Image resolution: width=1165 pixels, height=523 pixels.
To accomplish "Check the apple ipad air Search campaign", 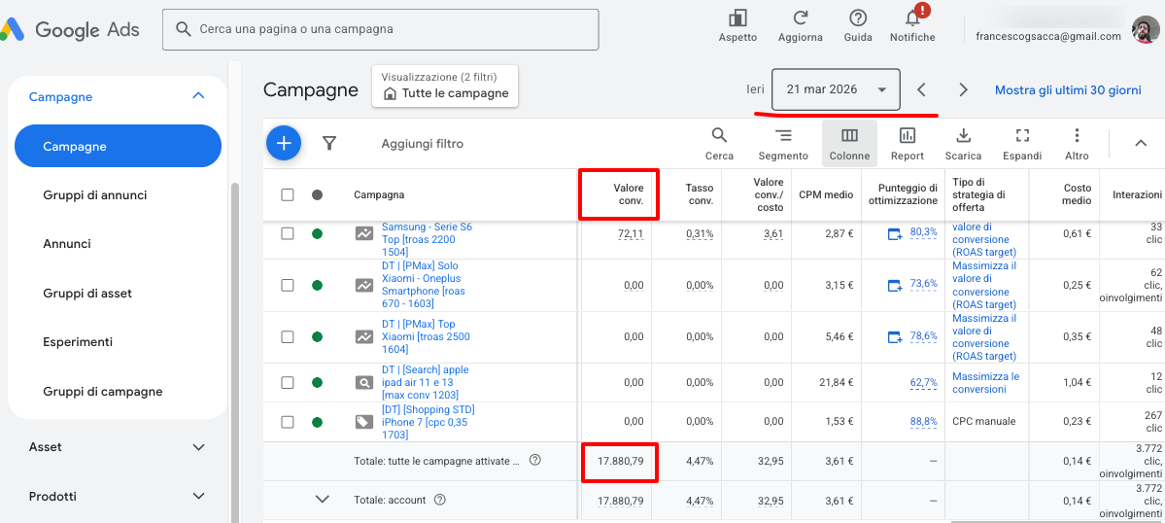I will coord(288,383).
